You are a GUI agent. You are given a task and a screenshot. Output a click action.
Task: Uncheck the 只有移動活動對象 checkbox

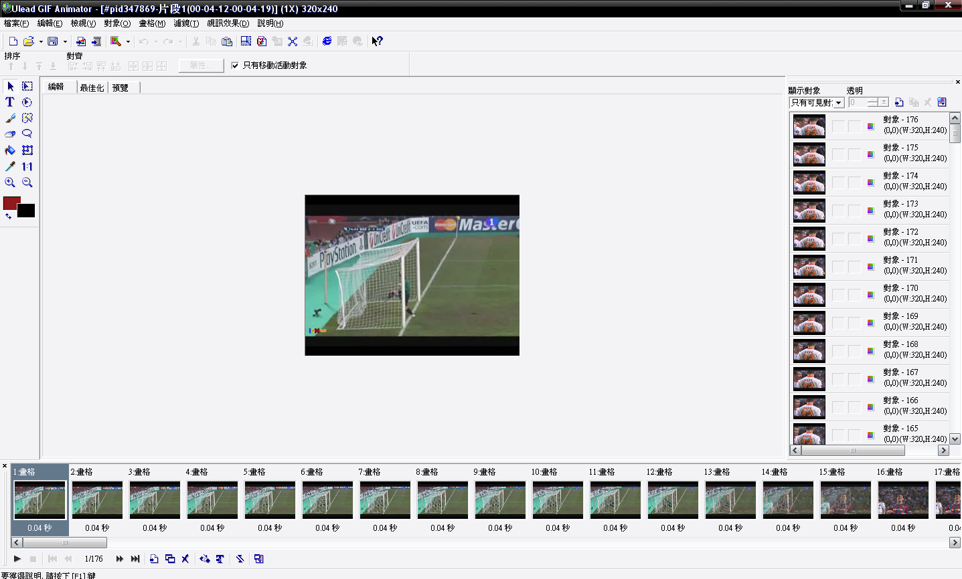click(235, 66)
